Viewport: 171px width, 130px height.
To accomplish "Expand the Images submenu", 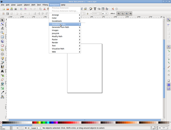I will 65,30.
